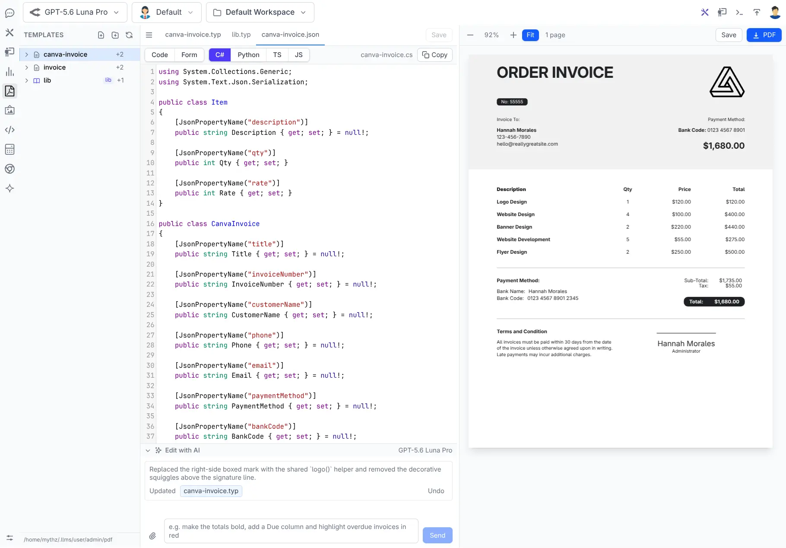Open the circular aperture icon in sidebar
Image resolution: width=786 pixels, height=548 pixels.
10,169
